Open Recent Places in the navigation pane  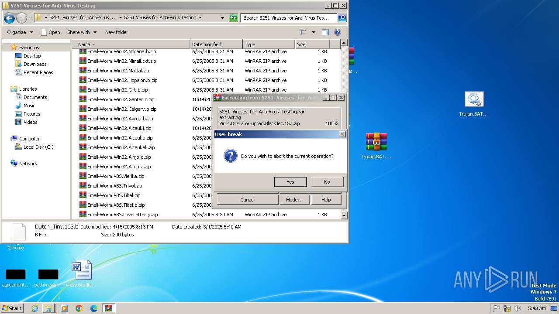38,72
